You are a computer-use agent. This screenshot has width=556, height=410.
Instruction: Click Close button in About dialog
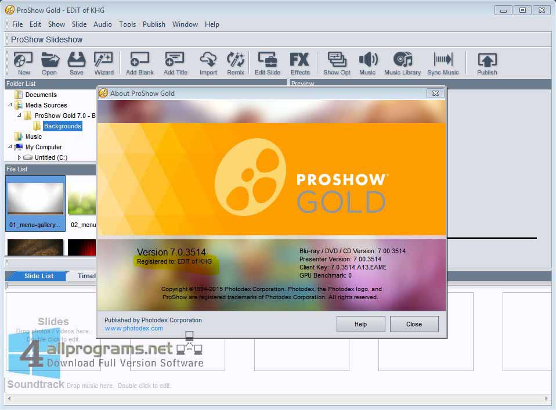pyautogui.click(x=414, y=324)
